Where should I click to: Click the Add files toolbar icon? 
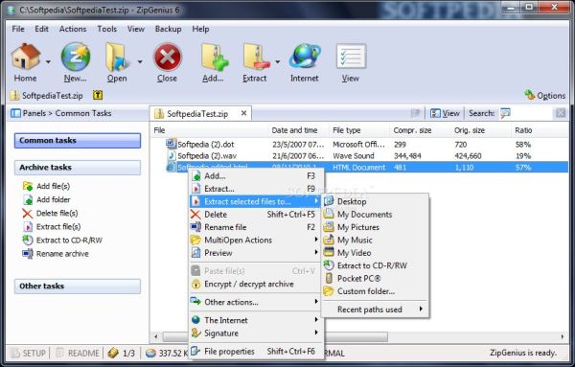coord(214,57)
